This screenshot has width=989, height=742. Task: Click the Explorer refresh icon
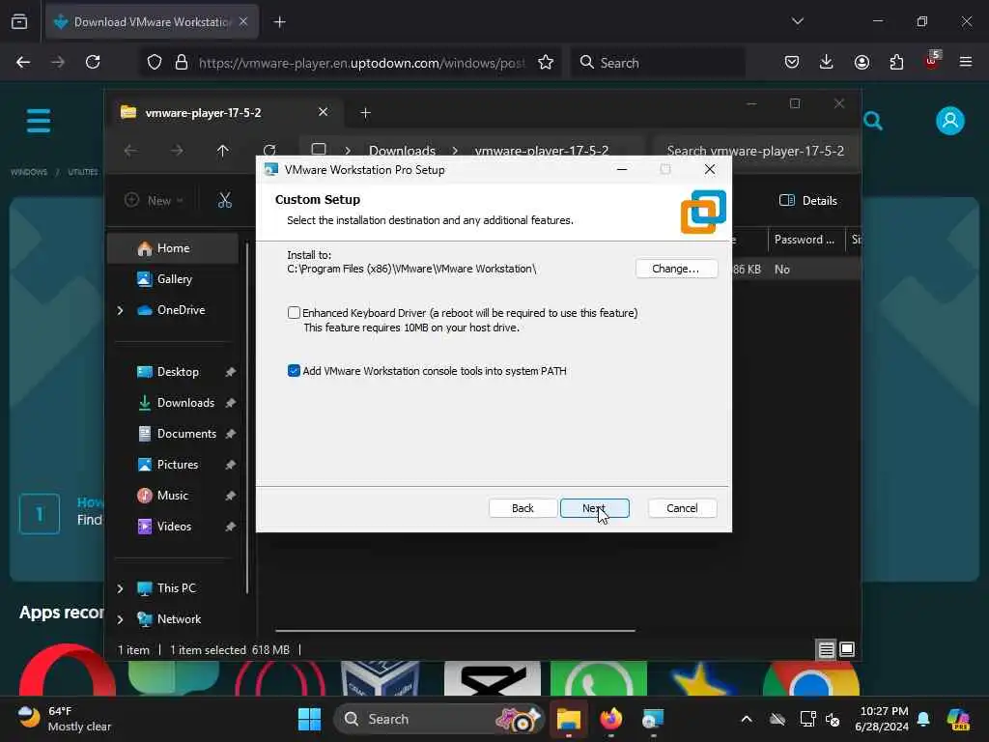269,150
